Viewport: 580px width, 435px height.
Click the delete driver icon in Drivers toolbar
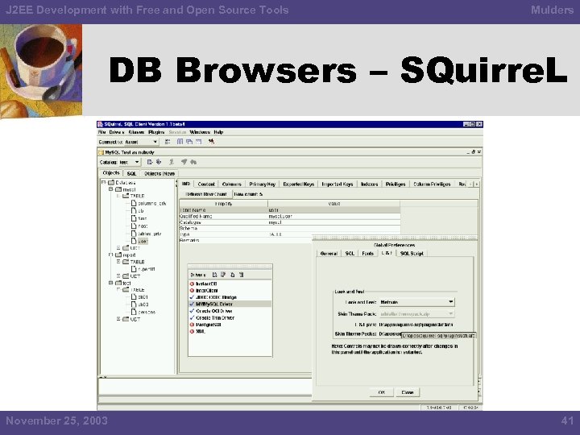coord(241,275)
